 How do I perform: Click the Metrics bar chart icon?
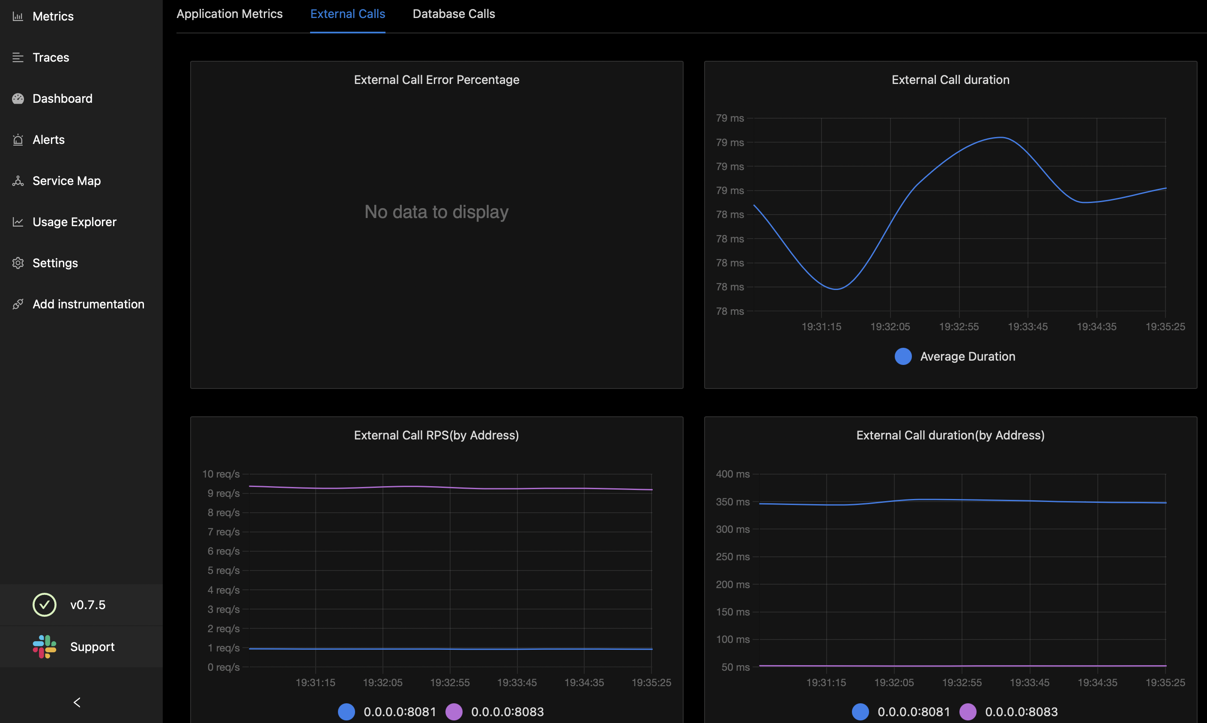[x=18, y=17]
